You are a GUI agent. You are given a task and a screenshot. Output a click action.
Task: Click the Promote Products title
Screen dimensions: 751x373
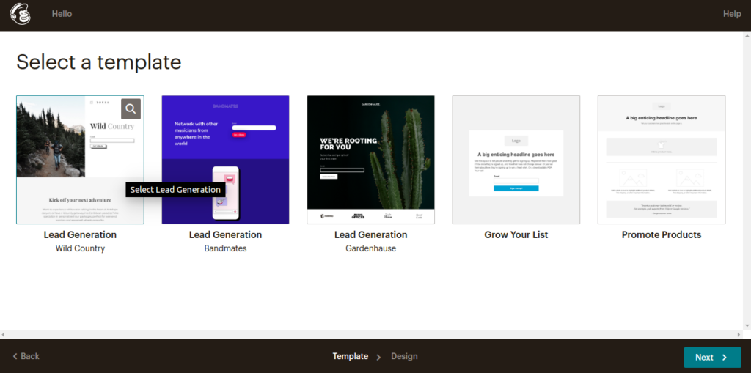click(x=662, y=234)
